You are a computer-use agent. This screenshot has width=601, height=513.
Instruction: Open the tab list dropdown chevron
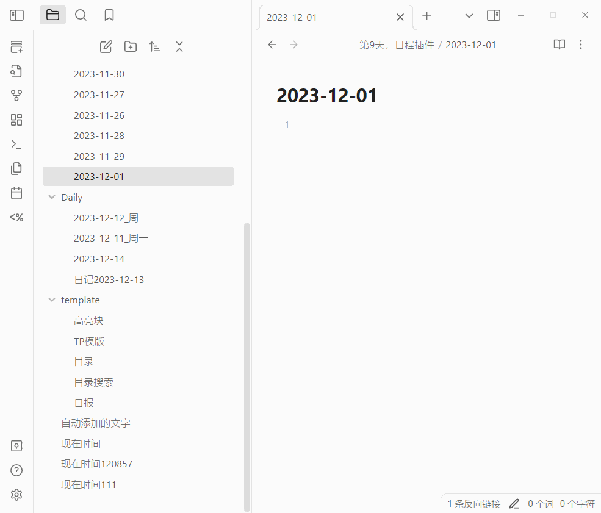469,16
